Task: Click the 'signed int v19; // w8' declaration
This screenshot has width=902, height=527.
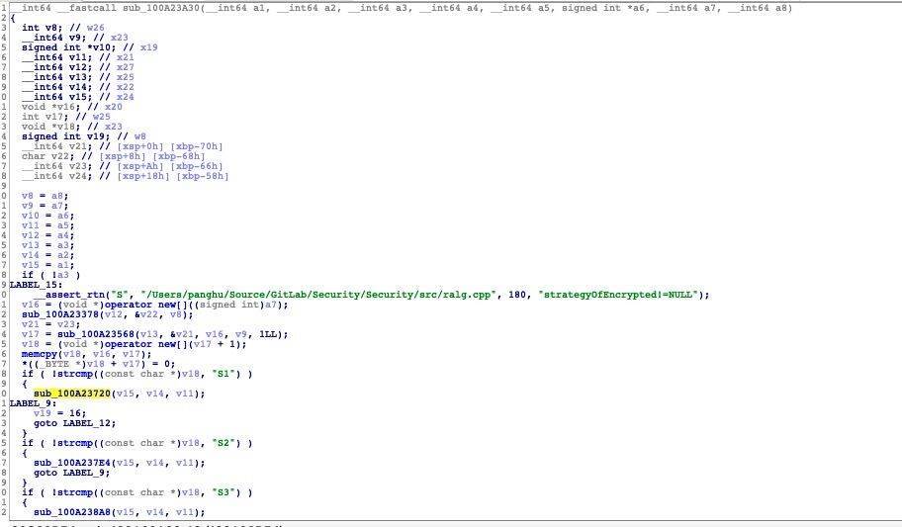Action: [x=83, y=136]
